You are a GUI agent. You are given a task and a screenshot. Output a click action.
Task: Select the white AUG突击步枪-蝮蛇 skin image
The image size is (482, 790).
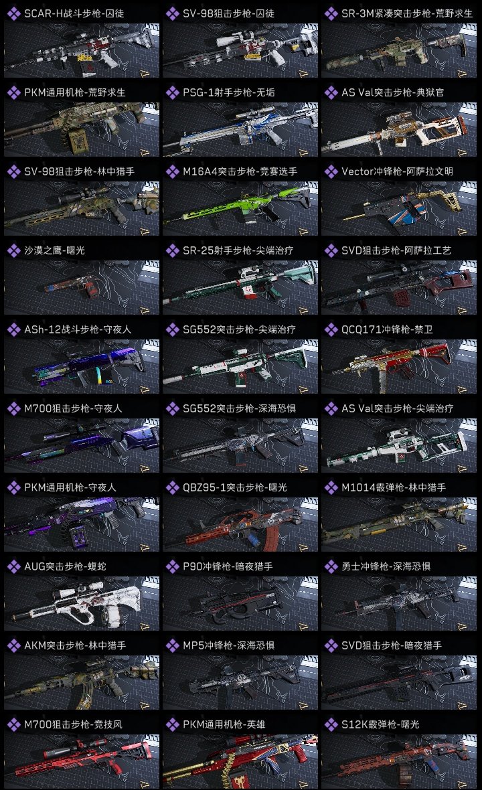(x=82, y=603)
